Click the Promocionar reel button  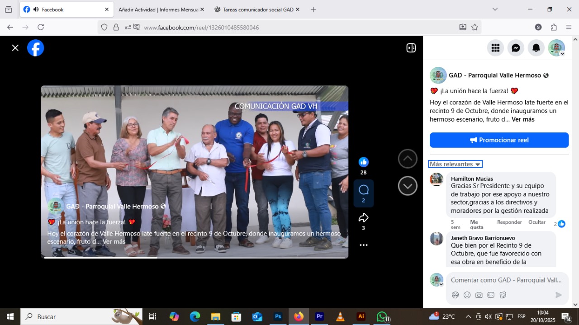coord(499,140)
